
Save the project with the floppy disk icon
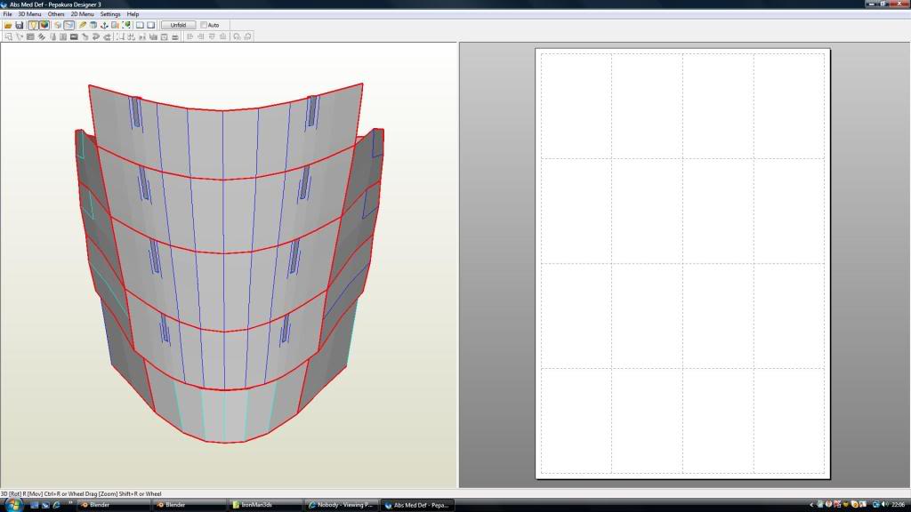20,25
